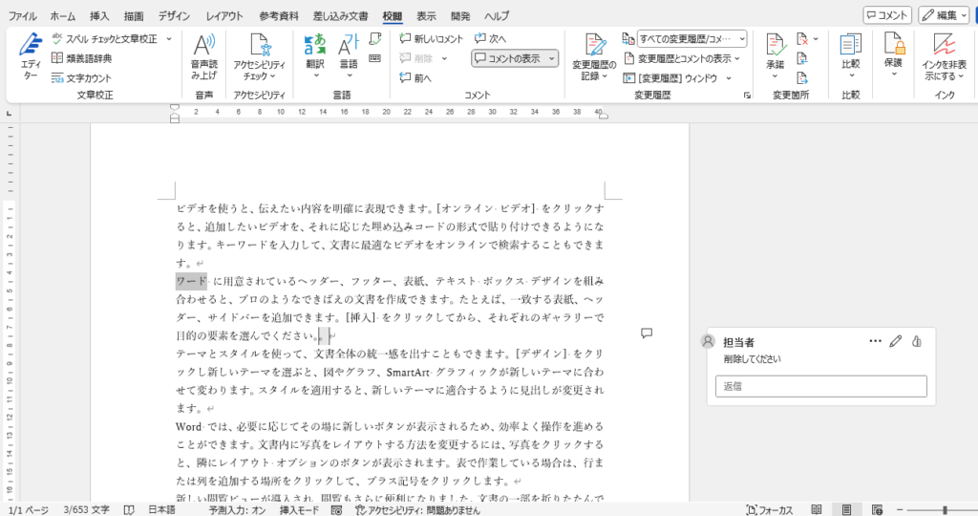Open 比較 compare documents
978x516 pixels.
point(851,56)
